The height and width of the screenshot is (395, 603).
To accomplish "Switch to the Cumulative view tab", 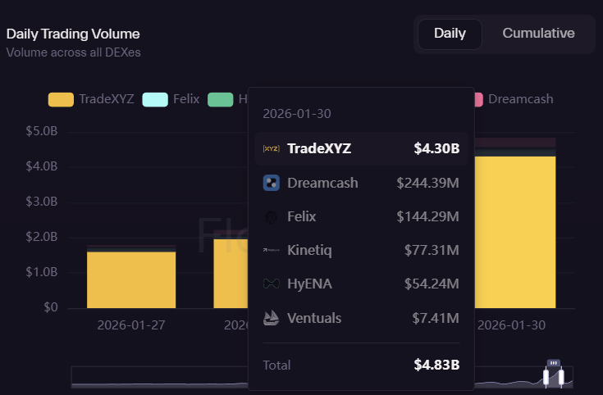I will 538,34.
